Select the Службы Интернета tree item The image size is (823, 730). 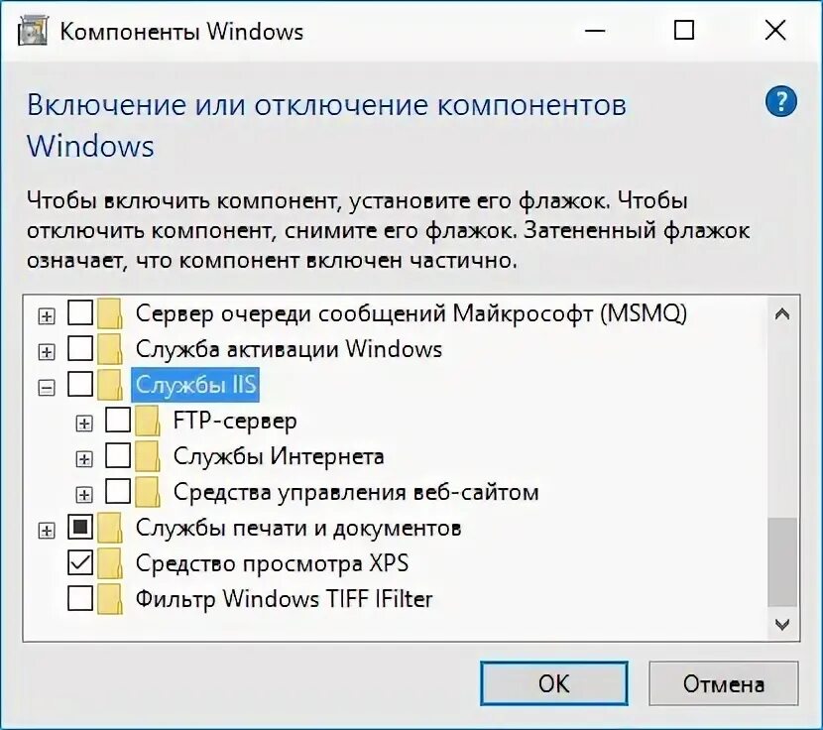[279, 456]
